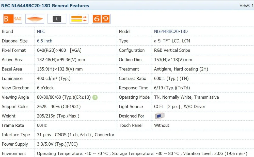Select the 6/19 (Typ.)(Tr/Td) response time value
Viewport: 254px width, 157px height.
[172, 88]
